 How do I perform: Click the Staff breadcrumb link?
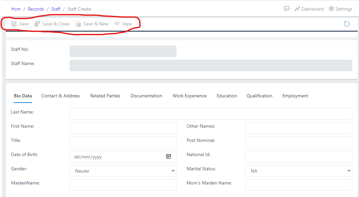tap(56, 9)
